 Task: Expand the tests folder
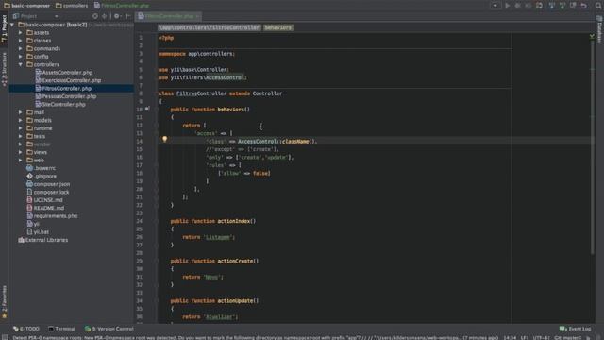21,136
